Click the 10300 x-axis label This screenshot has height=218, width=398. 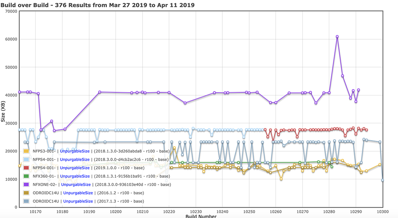point(382,211)
